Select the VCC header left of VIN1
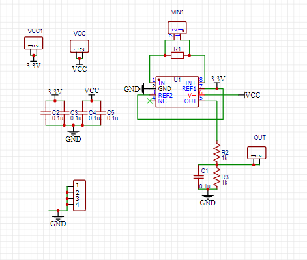The image size is (307, 260). (x=80, y=46)
